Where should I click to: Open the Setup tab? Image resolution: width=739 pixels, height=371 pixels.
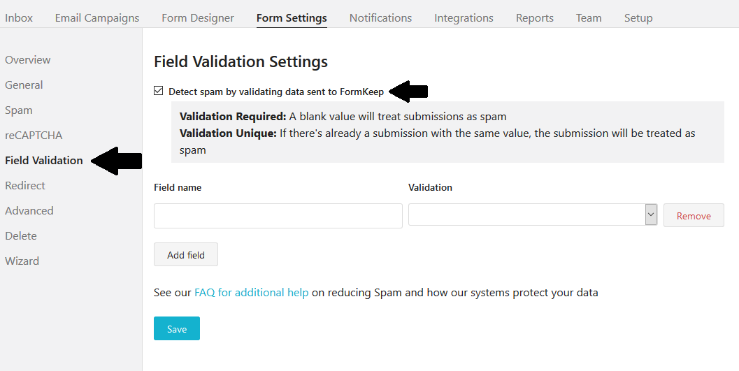tap(638, 18)
